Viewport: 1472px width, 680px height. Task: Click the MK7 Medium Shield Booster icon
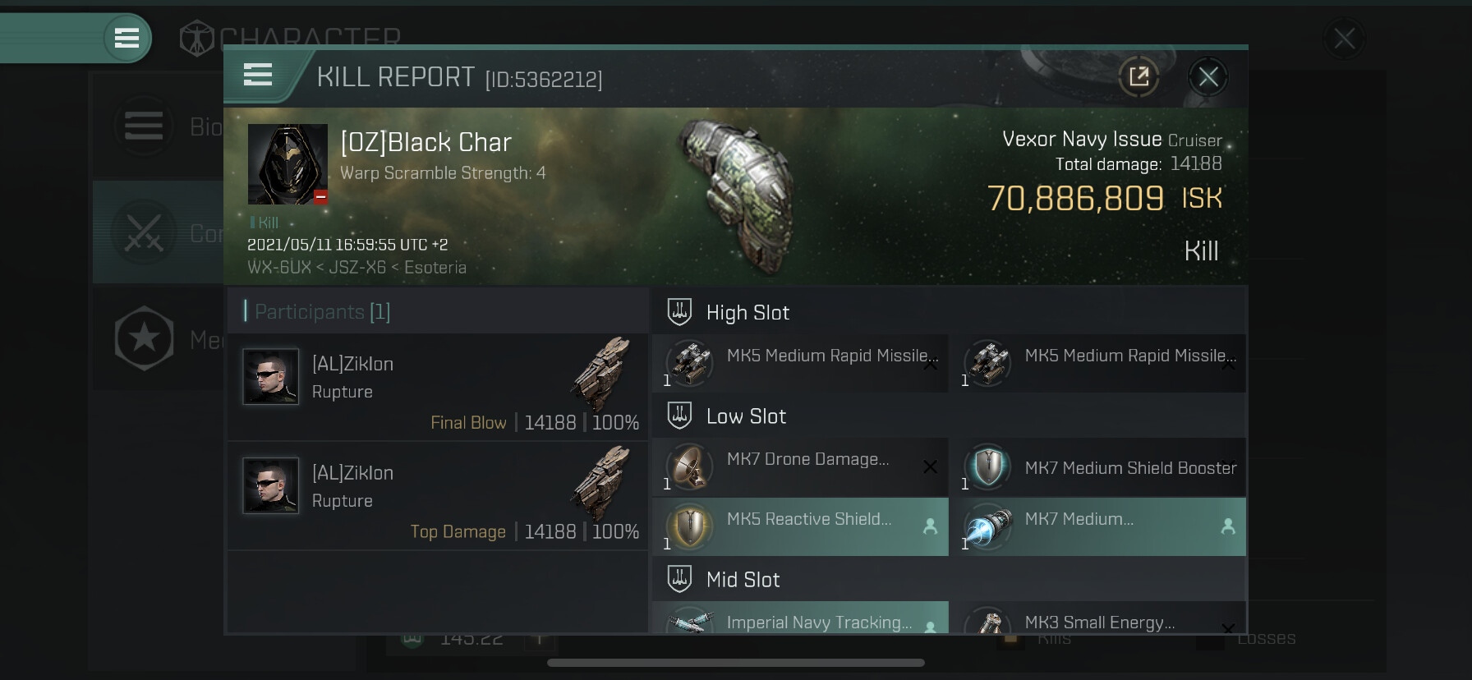coord(987,467)
